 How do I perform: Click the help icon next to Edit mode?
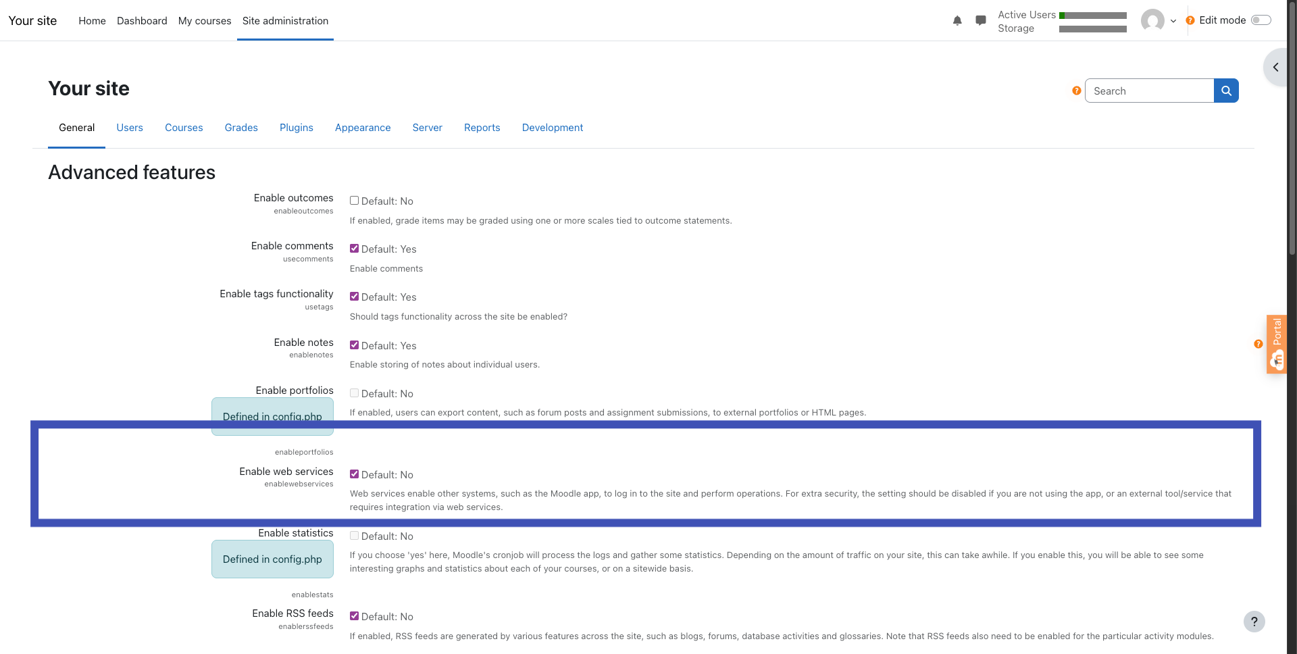[x=1190, y=21]
